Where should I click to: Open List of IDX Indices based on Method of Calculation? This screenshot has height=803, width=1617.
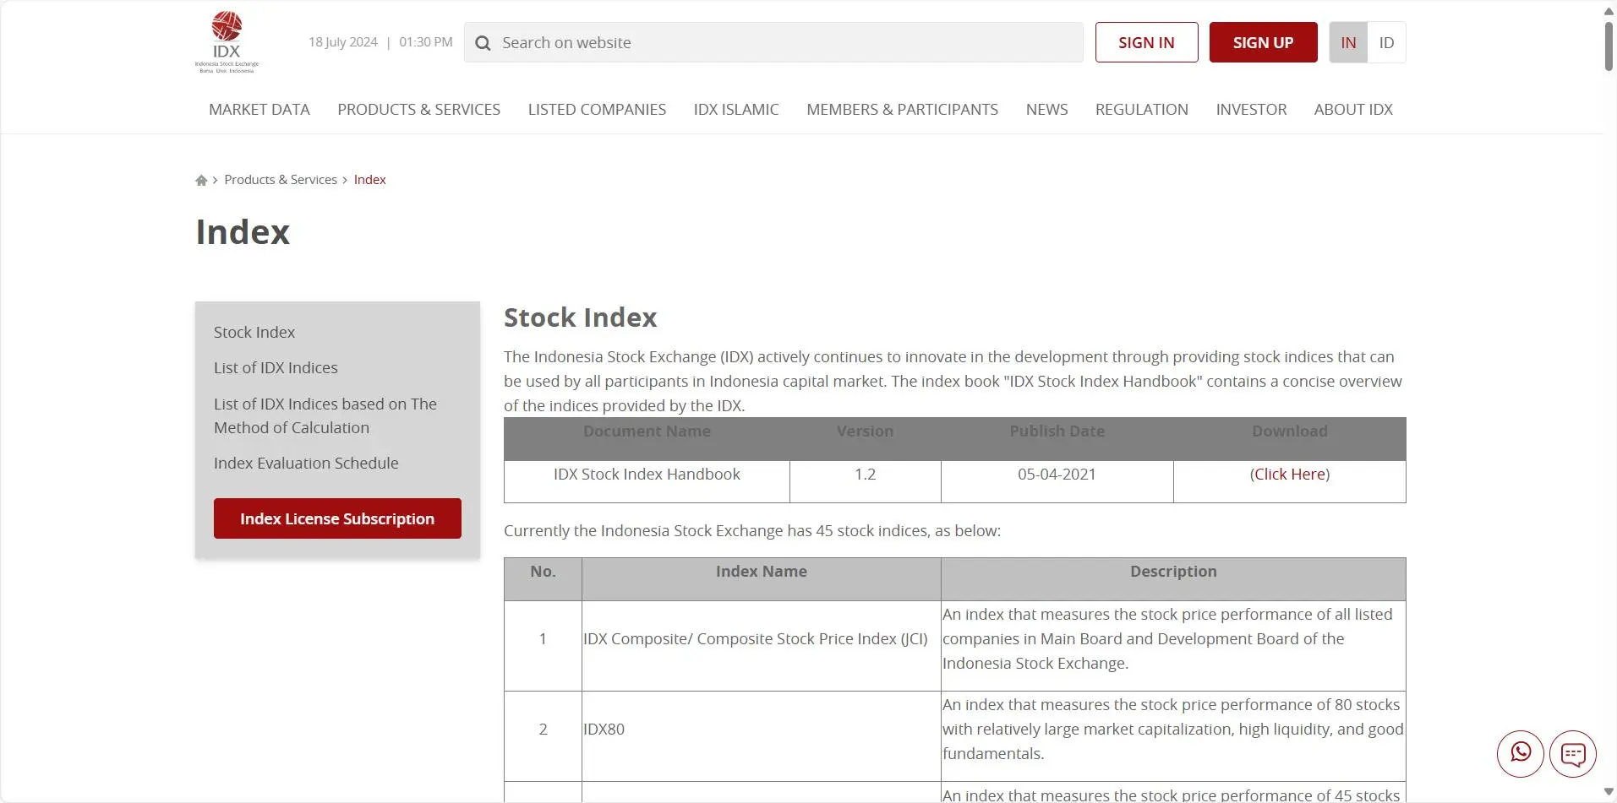[325, 415]
